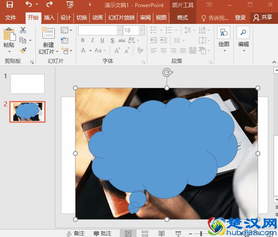Center-align the text
Screen dimensions: 278x237
[163, 51]
